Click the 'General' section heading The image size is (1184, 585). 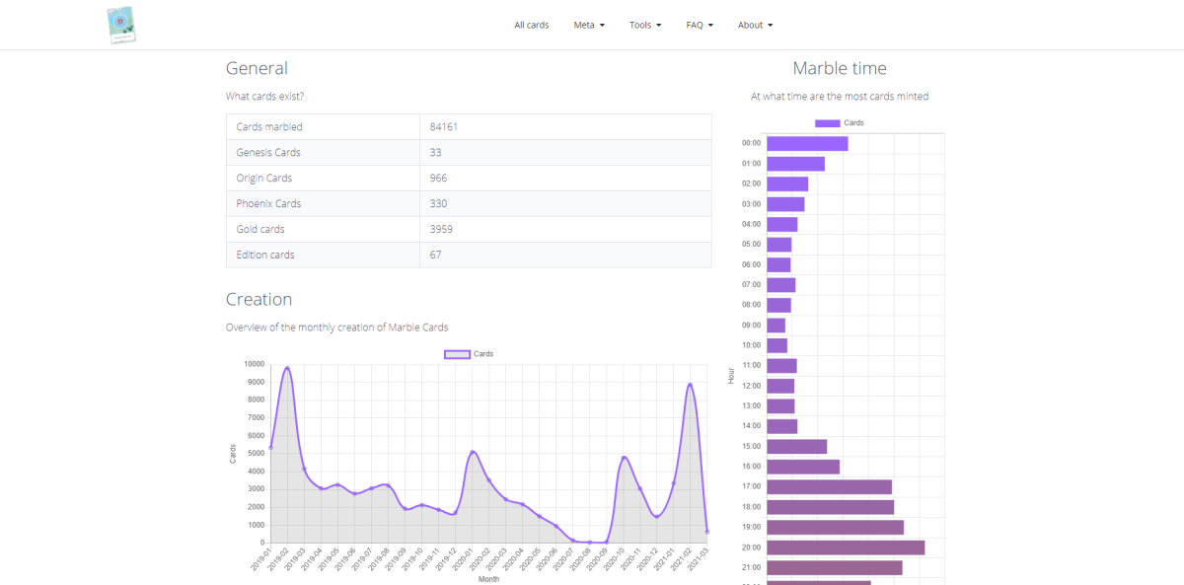[257, 68]
